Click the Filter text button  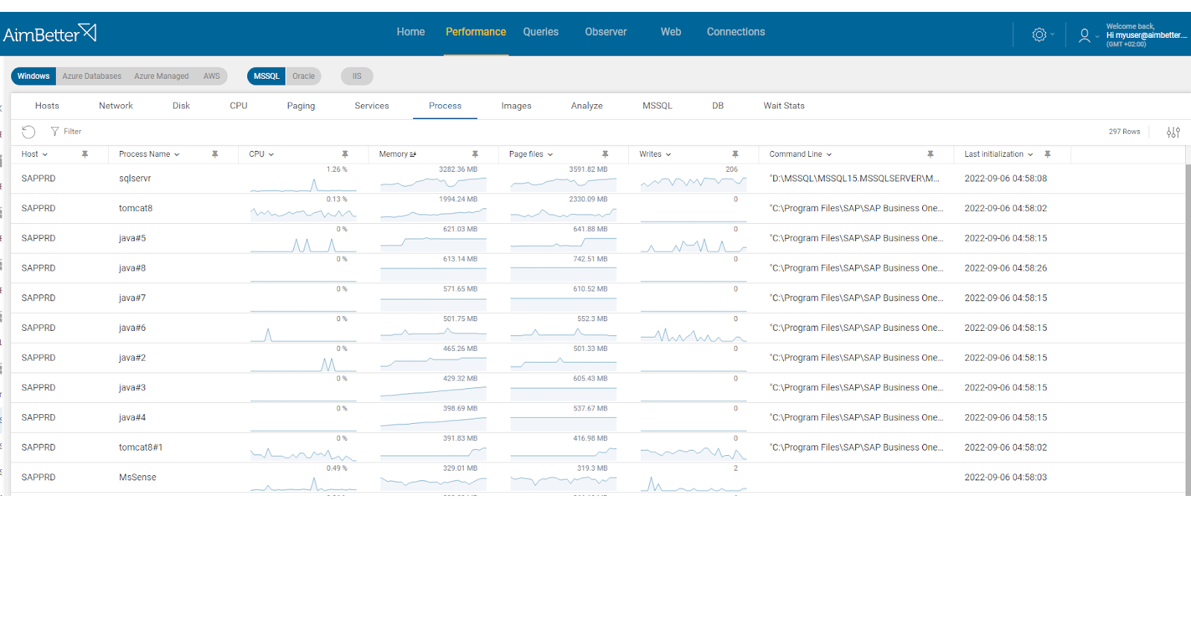click(x=72, y=132)
